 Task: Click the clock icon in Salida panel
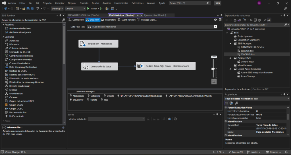pyautogui.click(x=175, y=119)
